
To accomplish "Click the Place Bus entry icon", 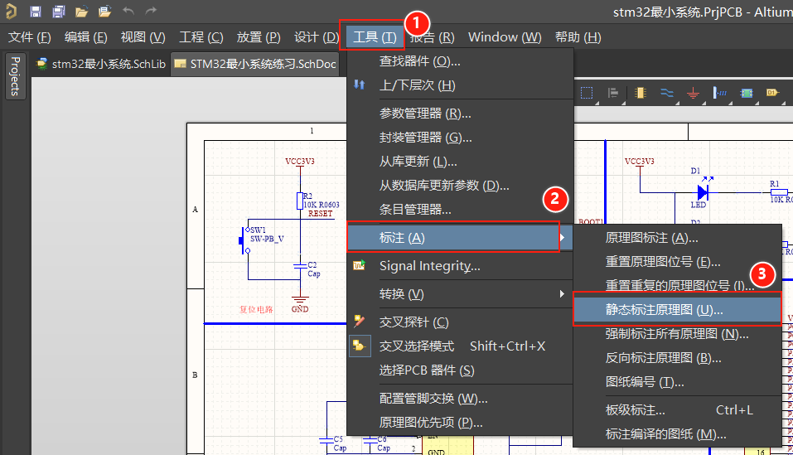I will click(720, 93).
